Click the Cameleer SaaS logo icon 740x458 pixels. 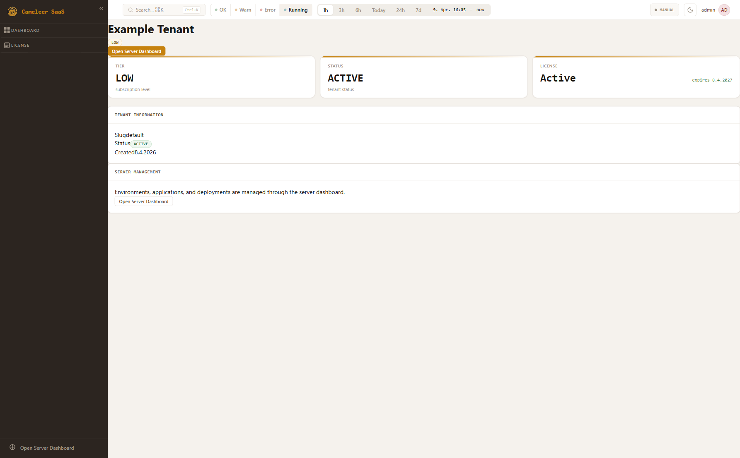(12, 12)
